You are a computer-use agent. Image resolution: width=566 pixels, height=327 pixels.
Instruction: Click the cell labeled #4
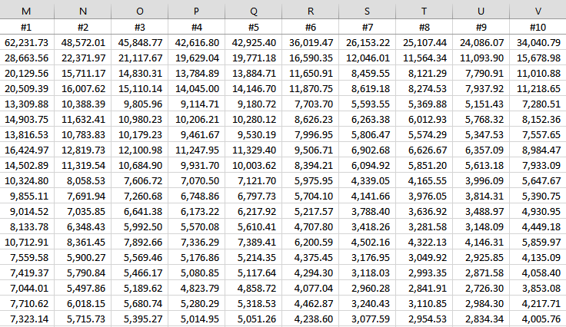click(x=196, y=27)
